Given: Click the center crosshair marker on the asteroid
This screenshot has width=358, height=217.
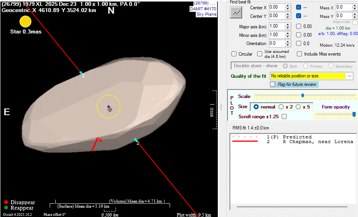Looking at the screenshot, I should [109, 110].
